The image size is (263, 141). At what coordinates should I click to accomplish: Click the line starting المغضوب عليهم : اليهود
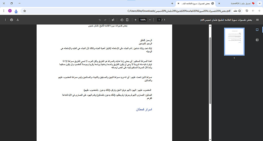click(118, 90)
